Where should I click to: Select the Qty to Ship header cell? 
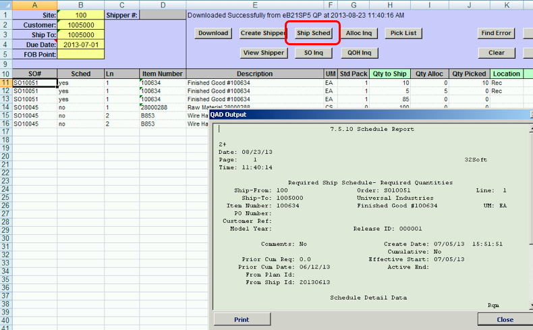[x=390, y=74]
